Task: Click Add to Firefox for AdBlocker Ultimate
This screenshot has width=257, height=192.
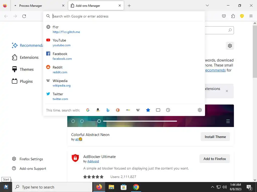Action: coord(215,159)
